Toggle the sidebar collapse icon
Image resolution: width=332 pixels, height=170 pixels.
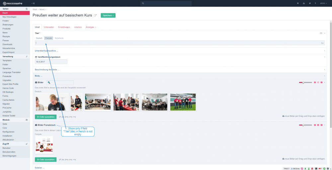coord(33,3)
